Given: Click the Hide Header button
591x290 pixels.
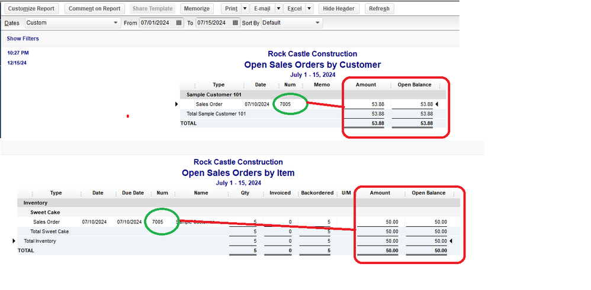Looking at the screenshot, I should [x=339, y=9].
